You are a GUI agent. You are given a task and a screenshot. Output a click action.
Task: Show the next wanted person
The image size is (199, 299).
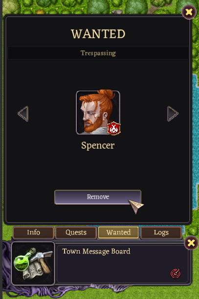click(173, 114)
